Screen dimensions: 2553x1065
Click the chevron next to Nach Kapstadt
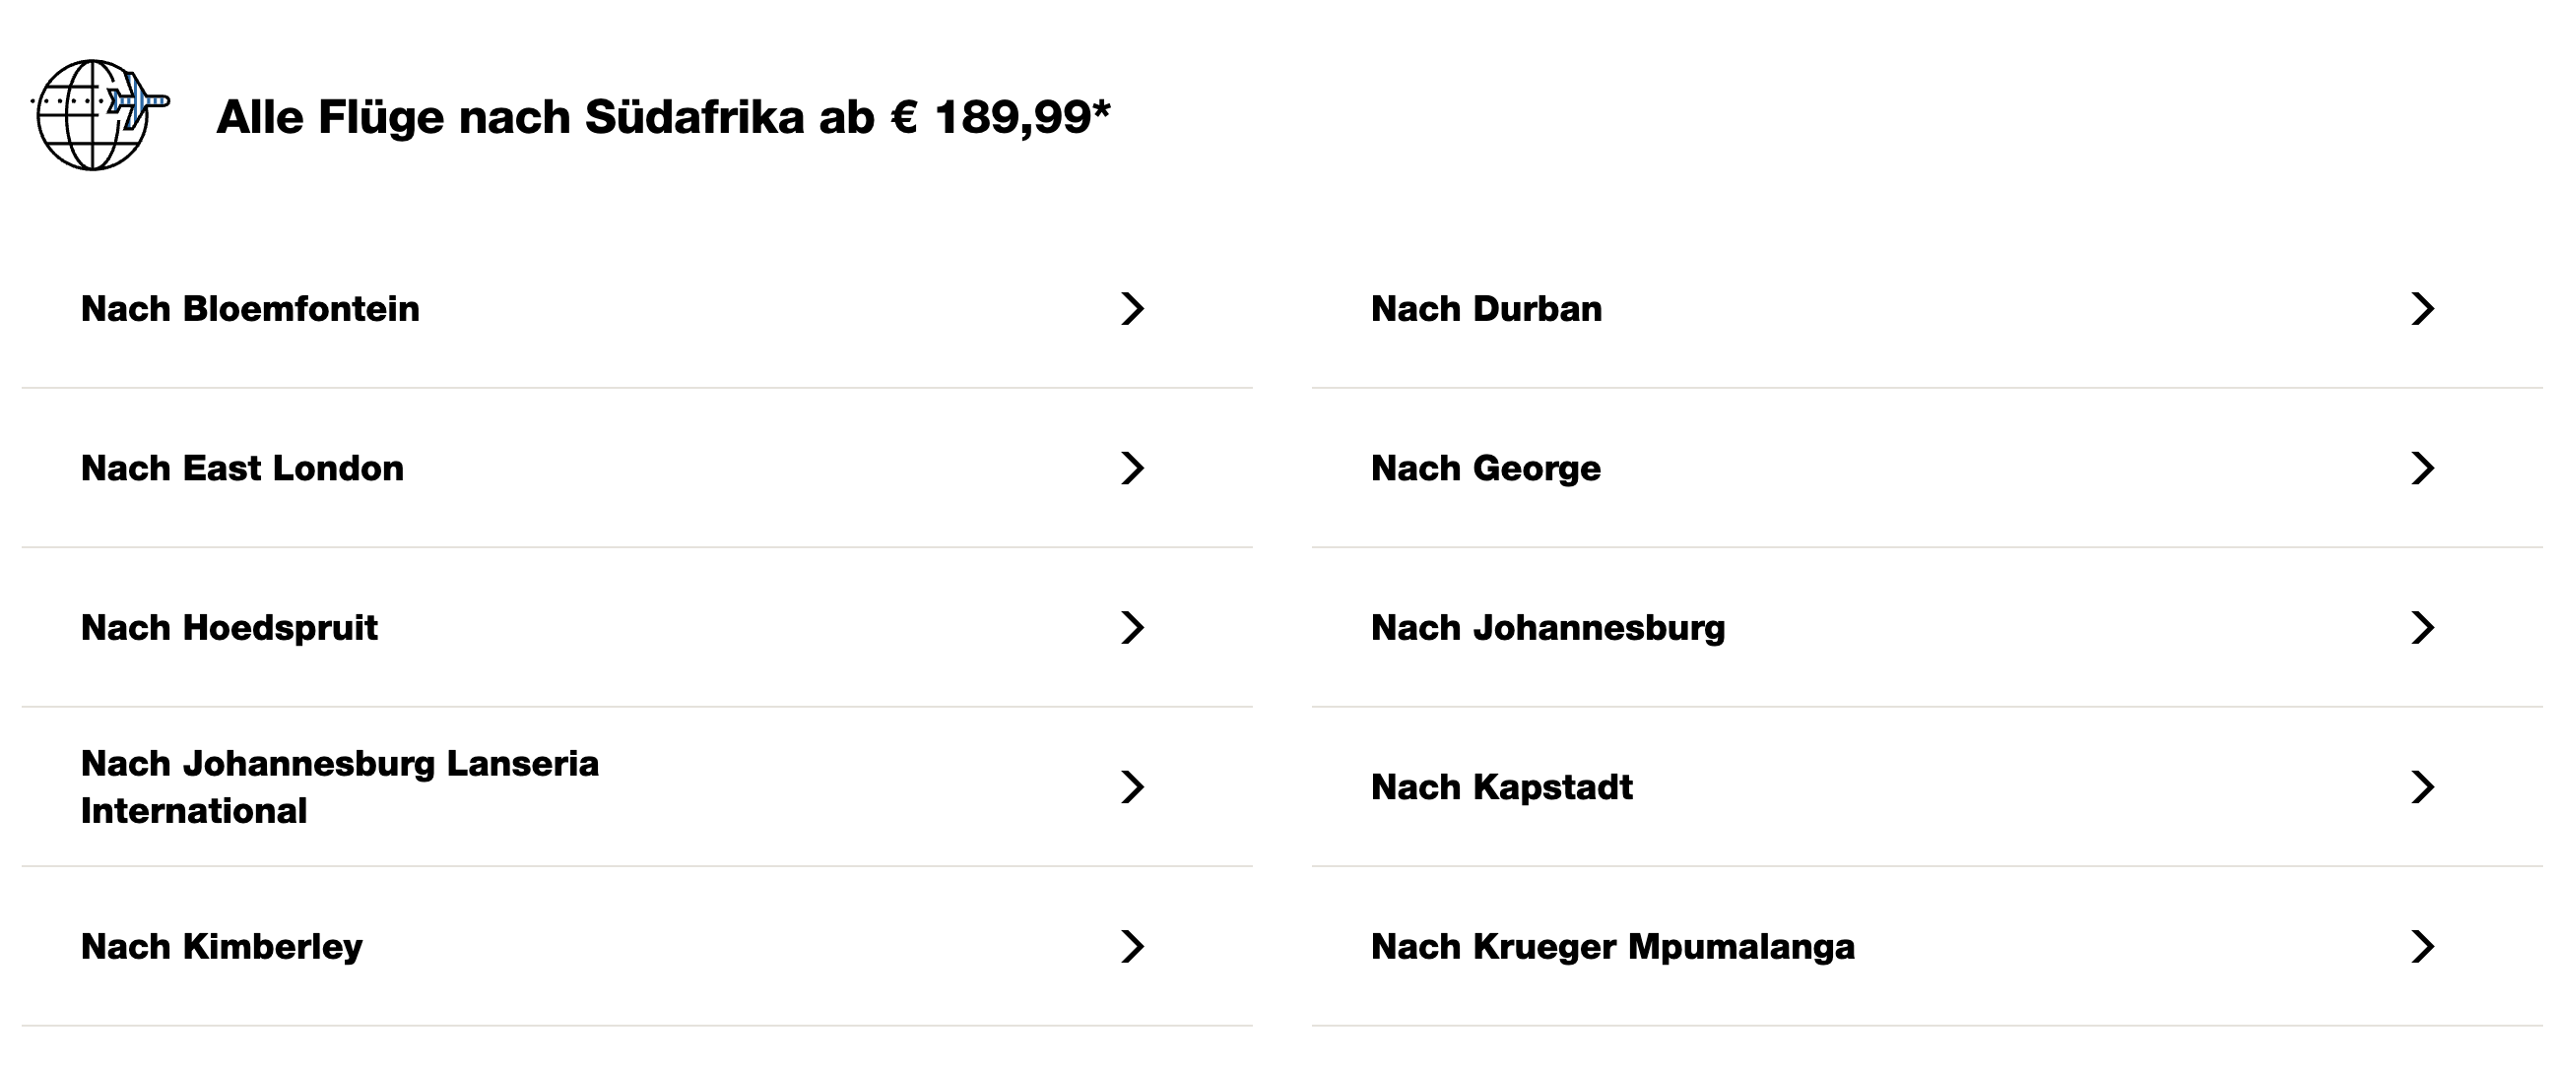(2422, 787)
